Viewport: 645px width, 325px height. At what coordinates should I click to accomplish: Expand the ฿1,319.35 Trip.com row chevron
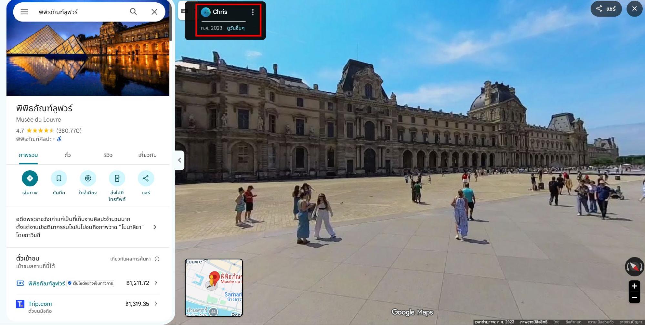coord(156,304)
